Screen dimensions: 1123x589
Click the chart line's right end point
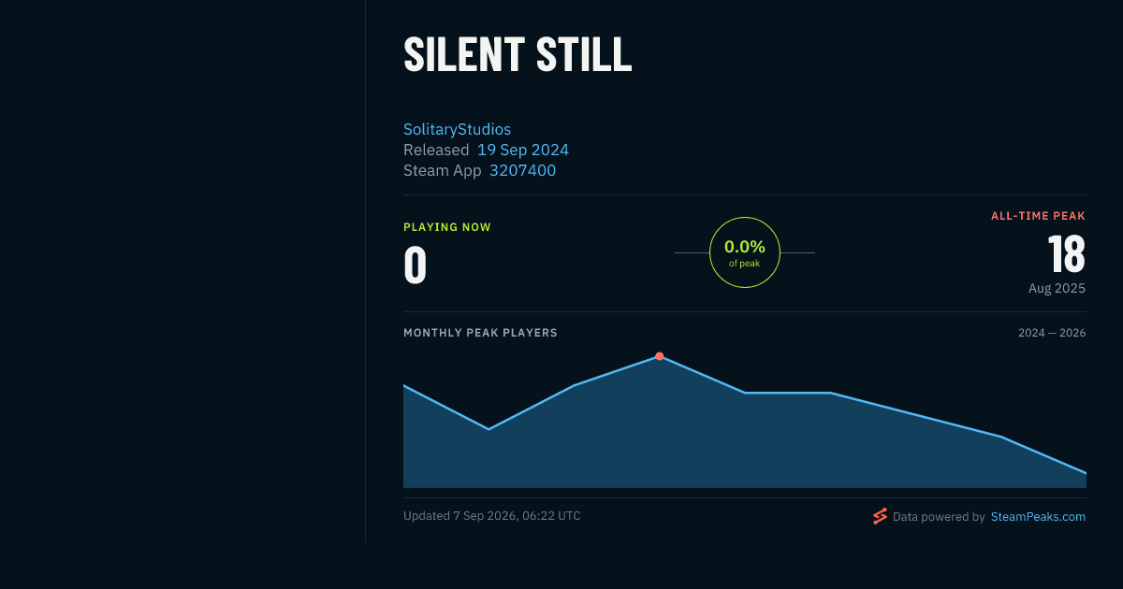1086,473
